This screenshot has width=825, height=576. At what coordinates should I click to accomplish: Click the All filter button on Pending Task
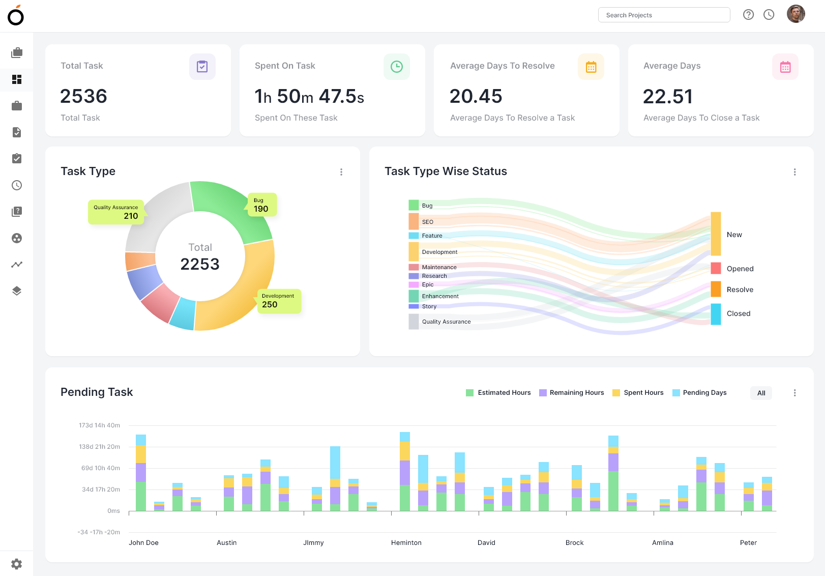pos(761,393)
